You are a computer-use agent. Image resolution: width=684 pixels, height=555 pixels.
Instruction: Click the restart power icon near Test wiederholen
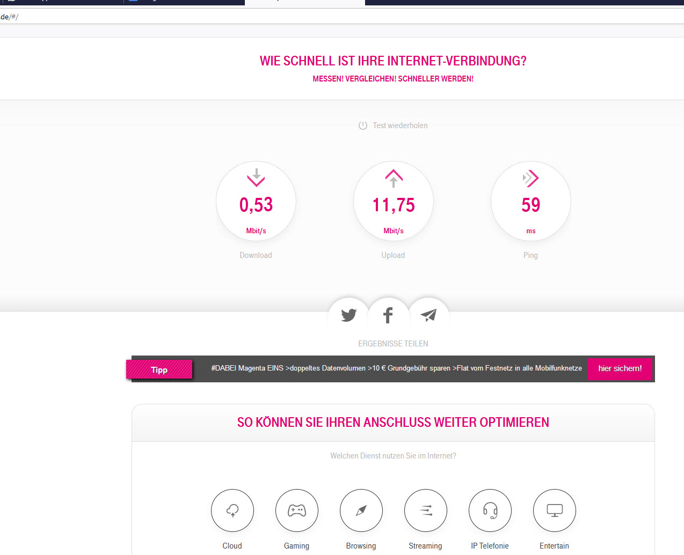(x=363, y=125)
